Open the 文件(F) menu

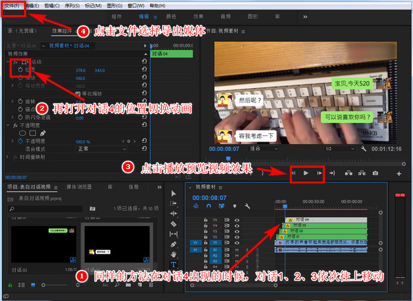coord(12,5)
